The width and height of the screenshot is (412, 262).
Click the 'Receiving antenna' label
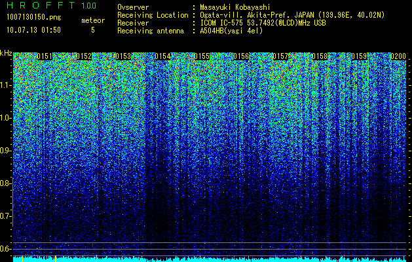coord(151,31)
